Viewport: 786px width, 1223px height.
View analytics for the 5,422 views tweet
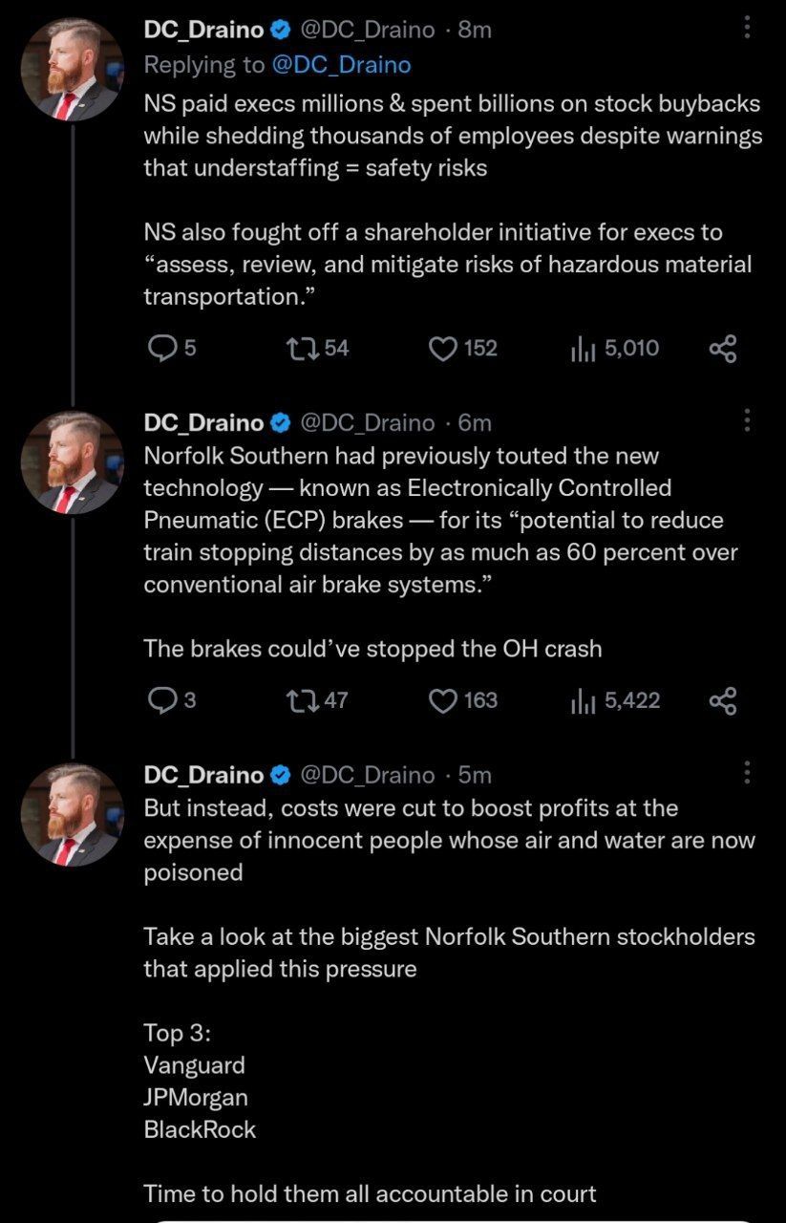[x=584, y=701]
